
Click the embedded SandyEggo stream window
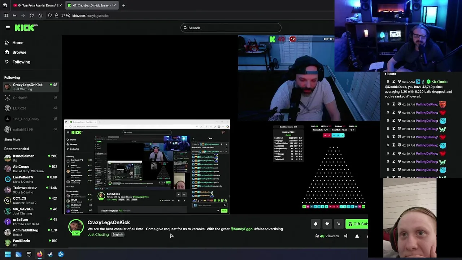point(147,167)
